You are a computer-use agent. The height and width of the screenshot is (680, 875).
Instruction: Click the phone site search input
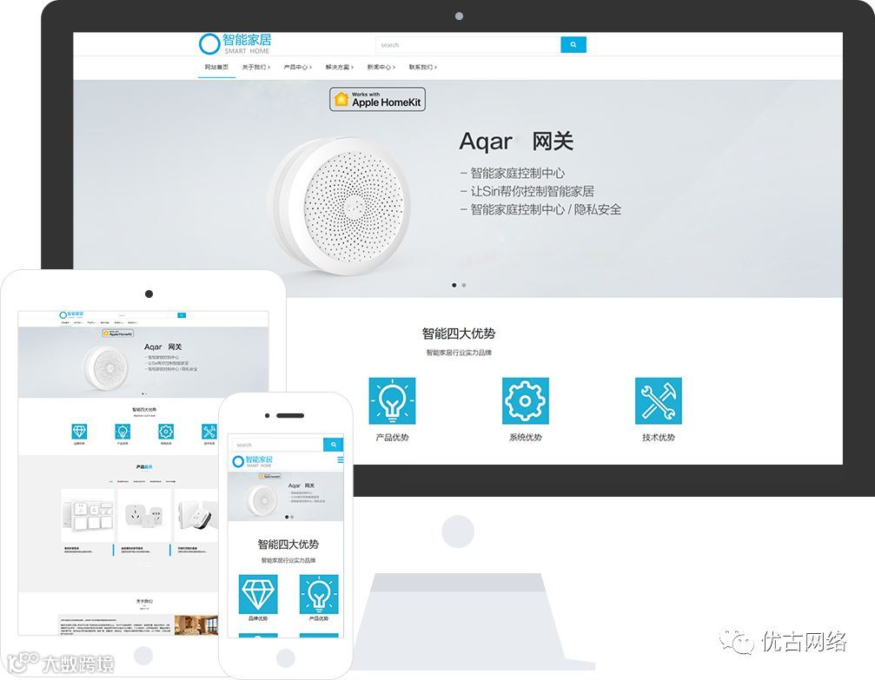click(x=277, y=445)
